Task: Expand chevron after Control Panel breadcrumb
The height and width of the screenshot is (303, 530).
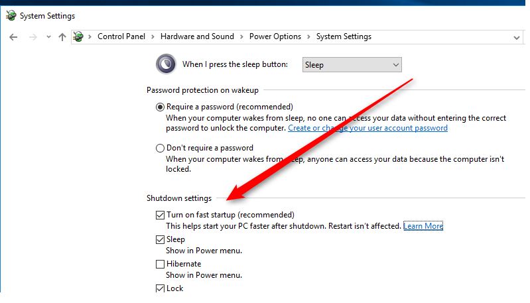Action: tap(153, 37)
